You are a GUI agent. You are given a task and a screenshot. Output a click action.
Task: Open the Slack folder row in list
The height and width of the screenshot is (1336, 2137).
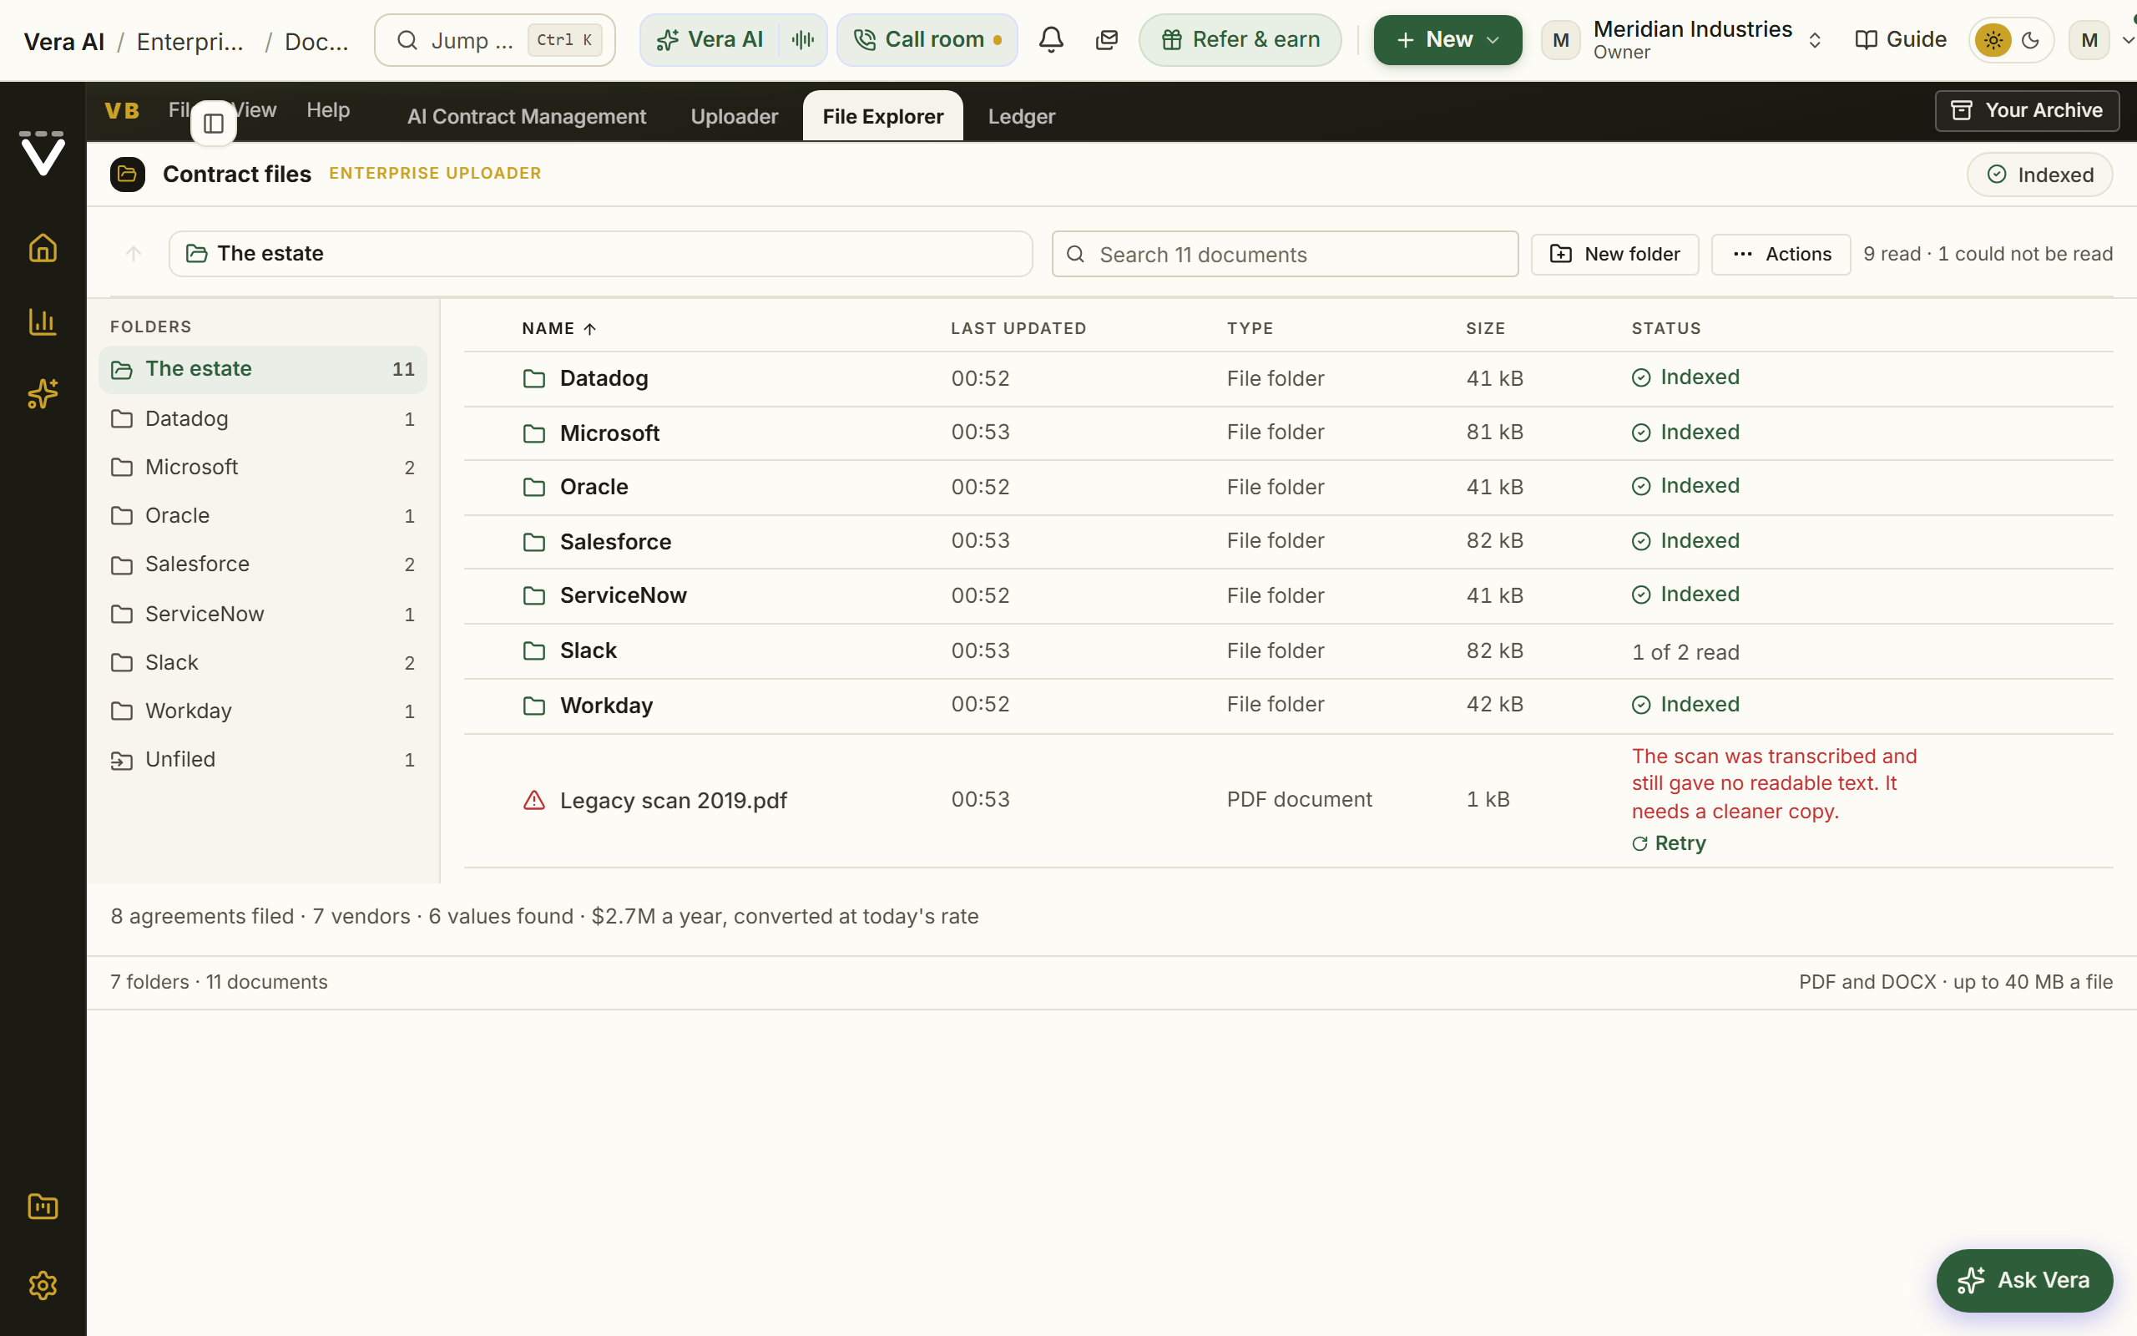(1287, 651)
